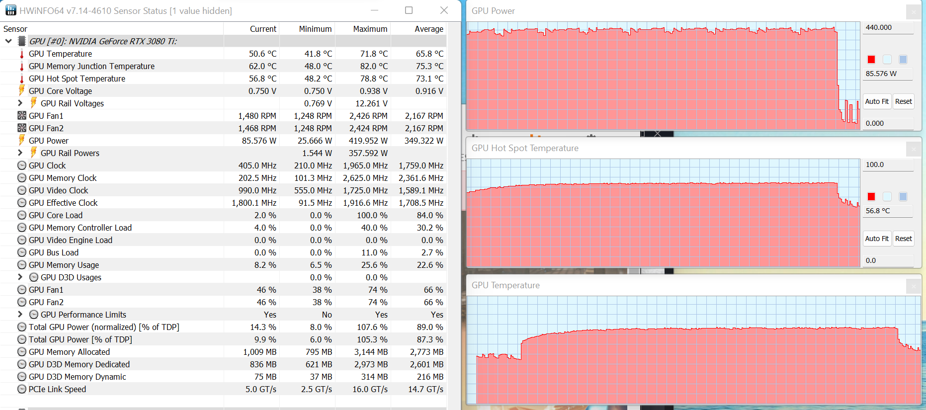This screenshot has height=410, width=926.
Task: Click the gauge icon beside GPU Memory Clock
Action: coord(22,178)
